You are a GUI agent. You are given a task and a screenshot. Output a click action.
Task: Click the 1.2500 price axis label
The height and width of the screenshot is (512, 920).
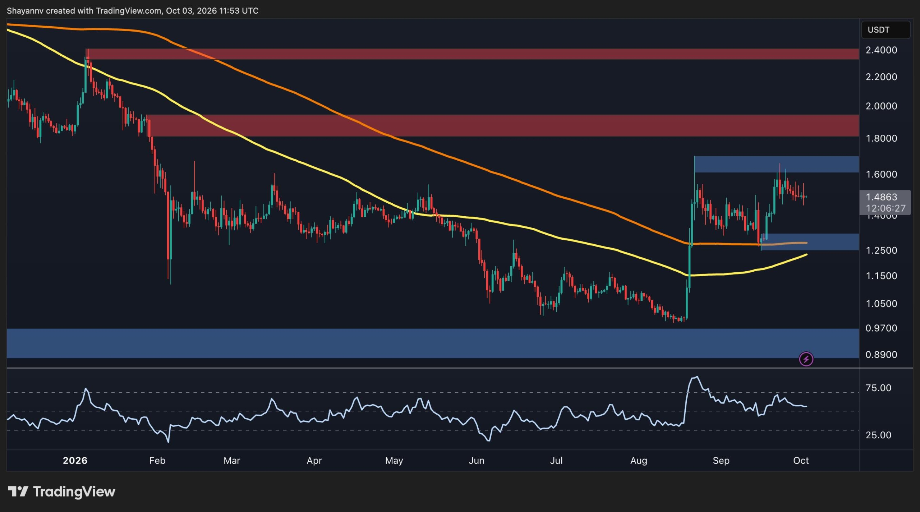(x=882, y=250)
